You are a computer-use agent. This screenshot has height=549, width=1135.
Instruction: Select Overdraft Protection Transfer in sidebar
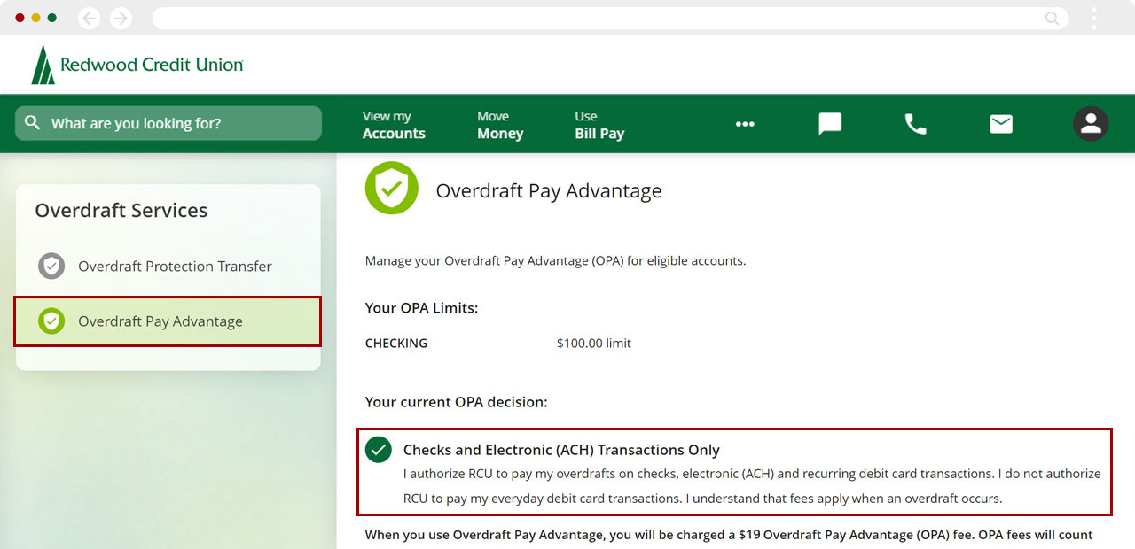point(168,266)
